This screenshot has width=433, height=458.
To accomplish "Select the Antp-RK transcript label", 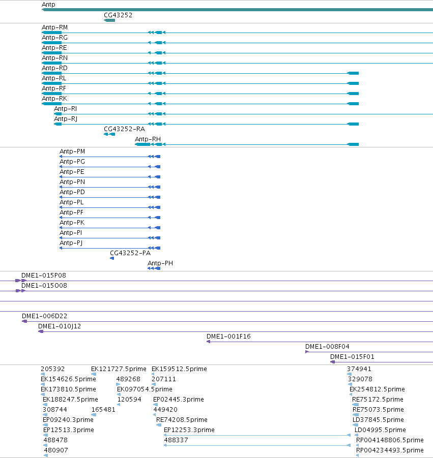I will pyautogui.click(x=54, y=99).
